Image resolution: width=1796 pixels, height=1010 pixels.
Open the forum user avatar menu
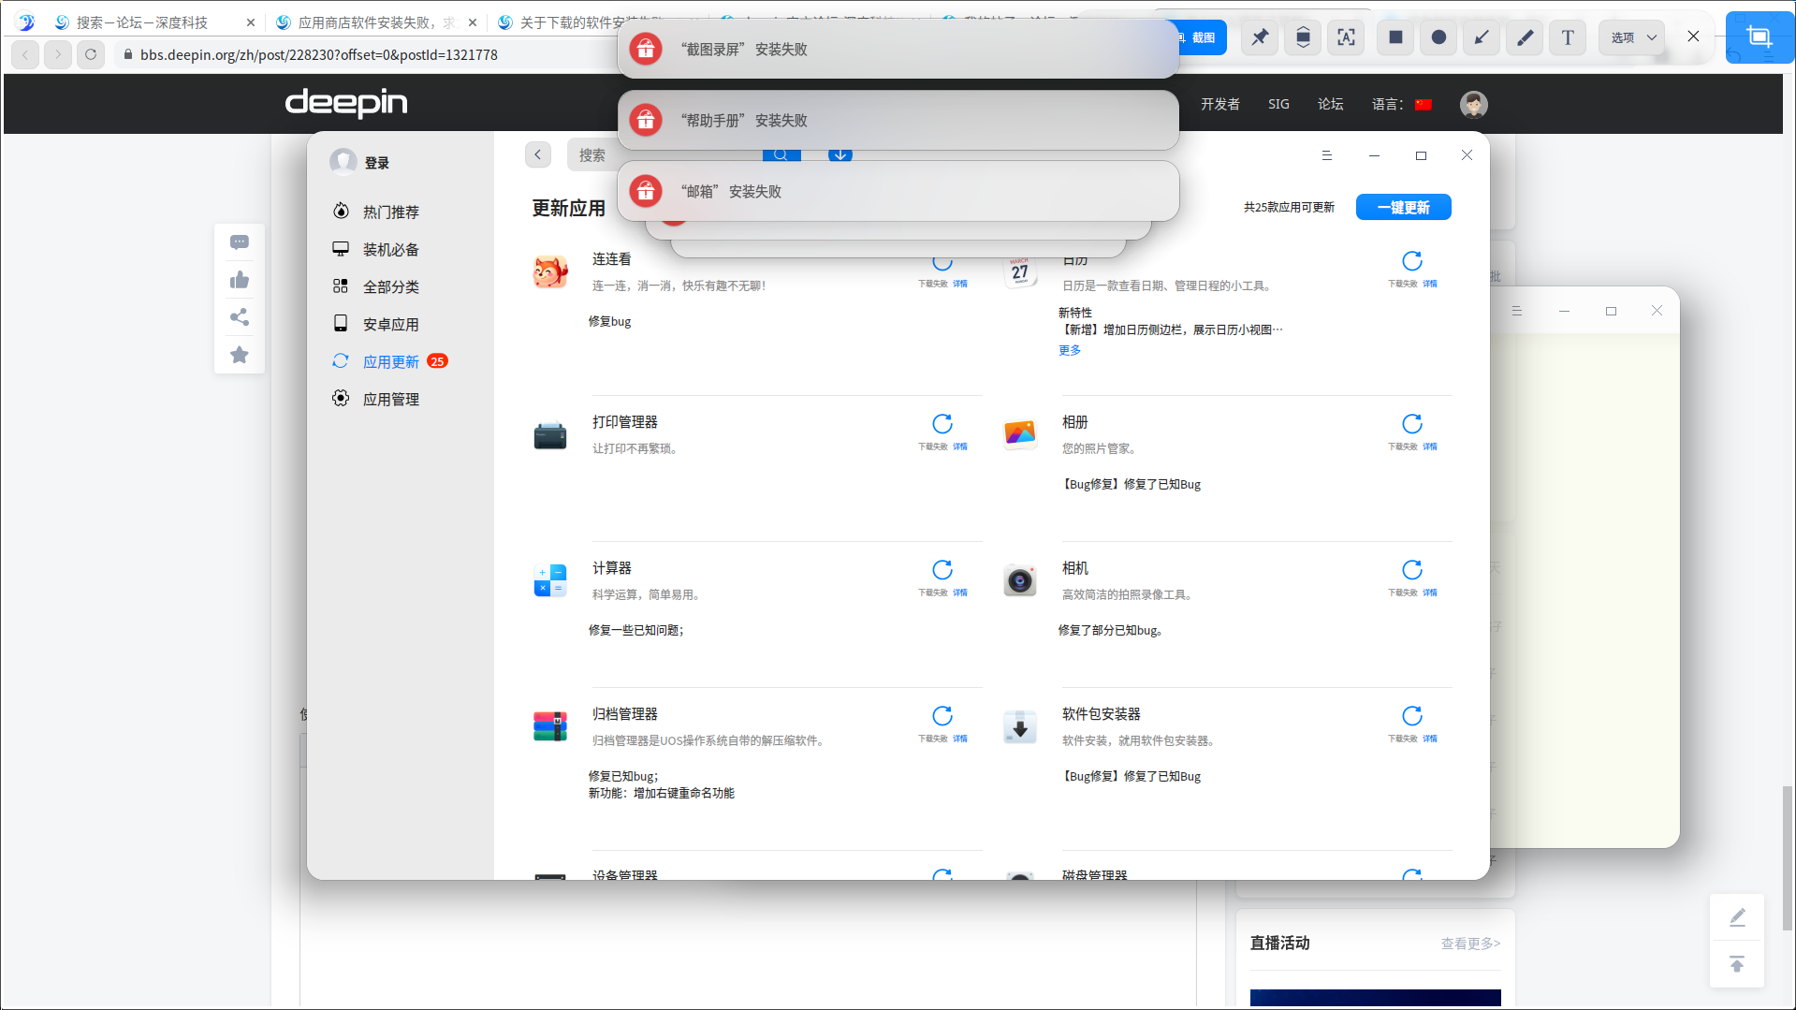point(1474,104)
